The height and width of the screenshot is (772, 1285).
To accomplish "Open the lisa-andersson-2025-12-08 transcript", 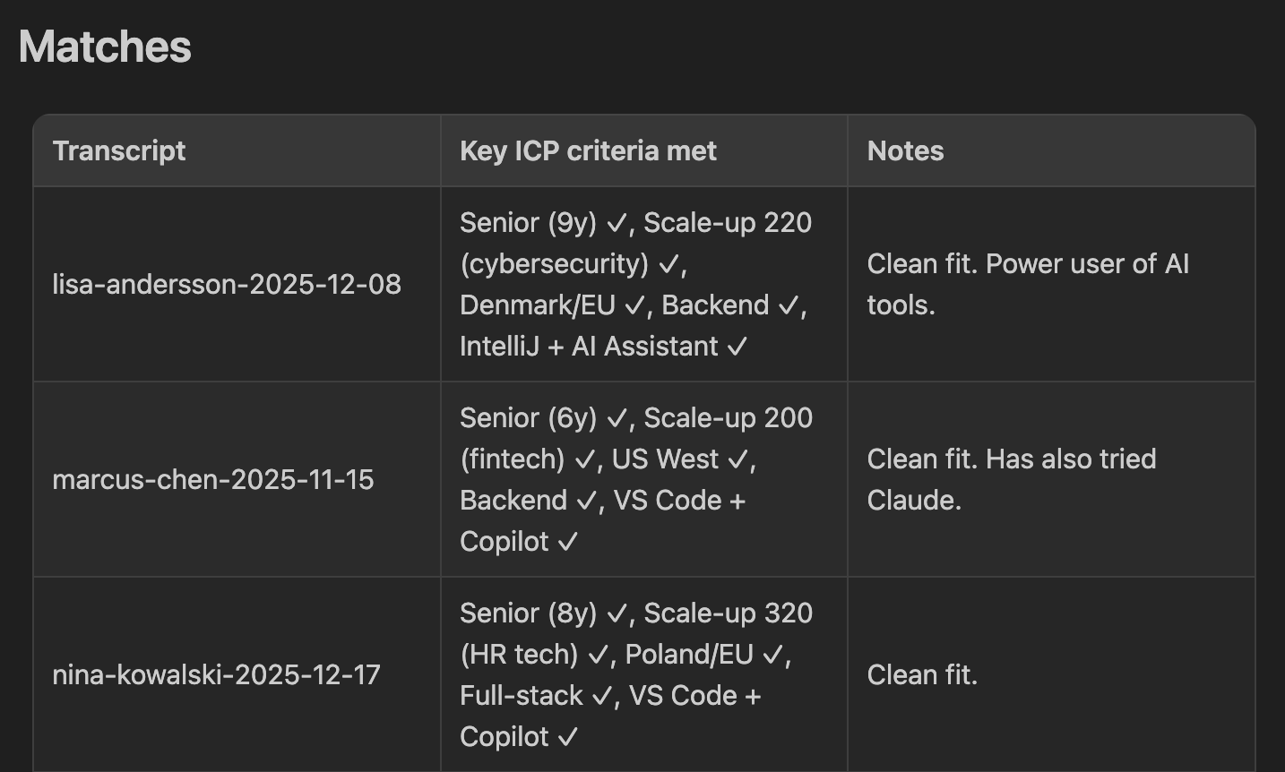I will click(x=227, y=284).
